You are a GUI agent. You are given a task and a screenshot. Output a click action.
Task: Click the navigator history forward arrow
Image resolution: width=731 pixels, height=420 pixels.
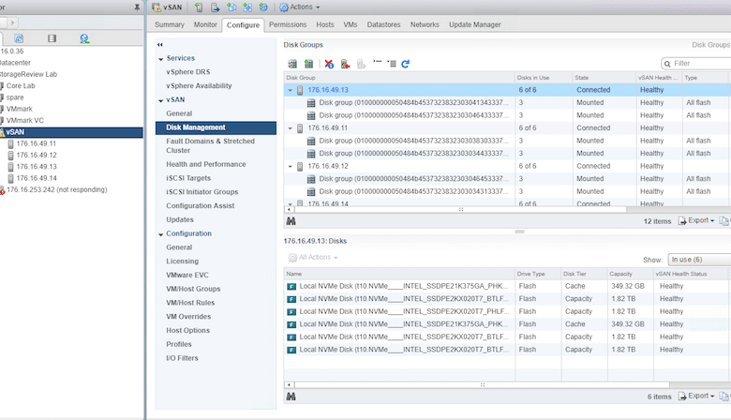[x=13, y=22]
